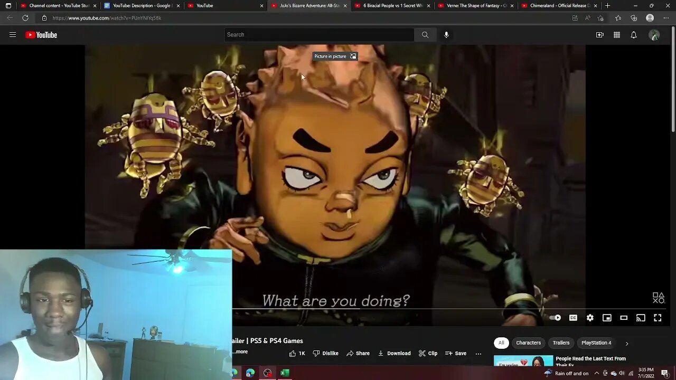Toggle closed captions CC button
The width and height of the screenshot is (676, 380).
point(573,318)
